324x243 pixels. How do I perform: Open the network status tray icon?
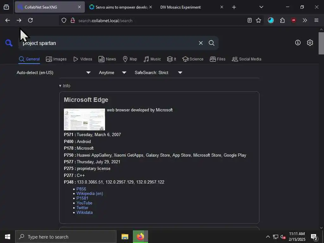coord(276,237)
